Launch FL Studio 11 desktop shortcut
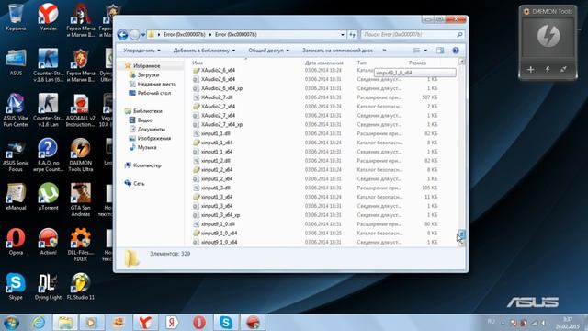This screenshot has width=588, height=331. pos(80,286)
